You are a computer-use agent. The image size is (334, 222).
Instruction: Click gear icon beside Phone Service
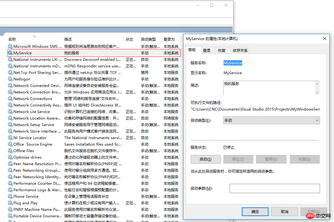[10, 196]
